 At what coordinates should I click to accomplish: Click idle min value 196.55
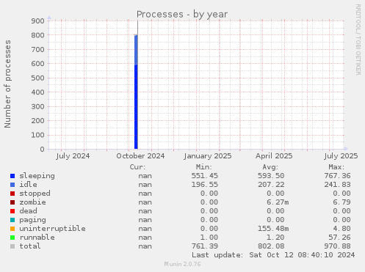click(205, 185)
